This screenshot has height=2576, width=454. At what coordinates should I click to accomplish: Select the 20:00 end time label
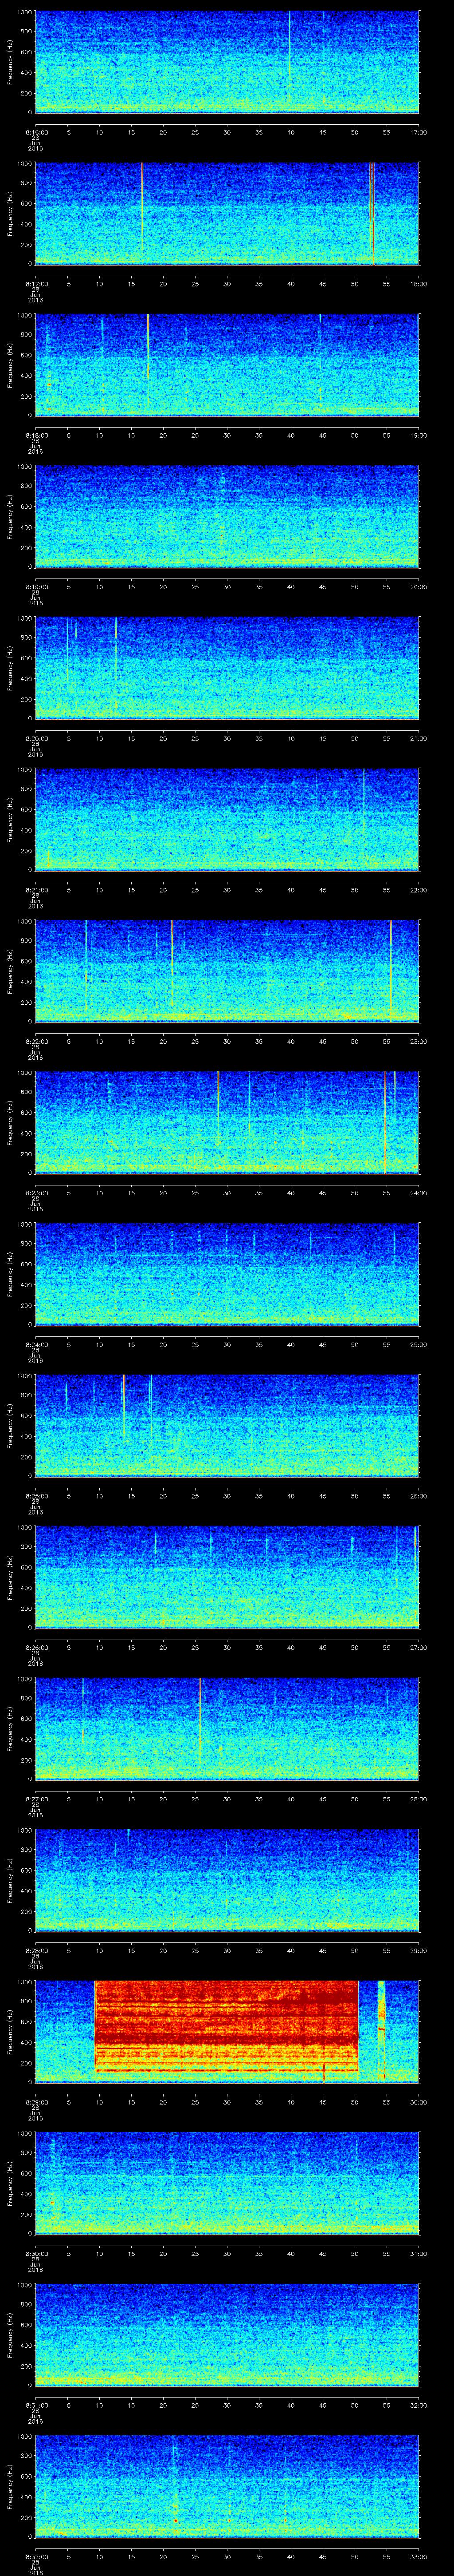418,587
